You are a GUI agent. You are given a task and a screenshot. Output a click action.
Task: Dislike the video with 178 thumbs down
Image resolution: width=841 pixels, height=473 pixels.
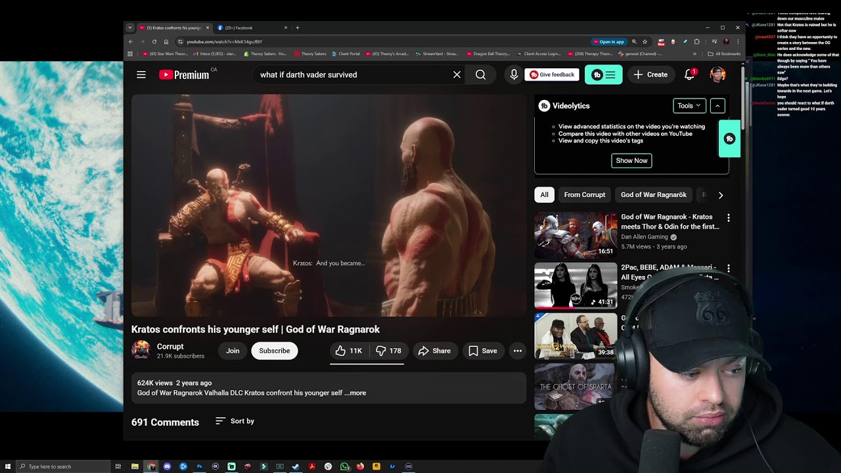pos(388,351)
